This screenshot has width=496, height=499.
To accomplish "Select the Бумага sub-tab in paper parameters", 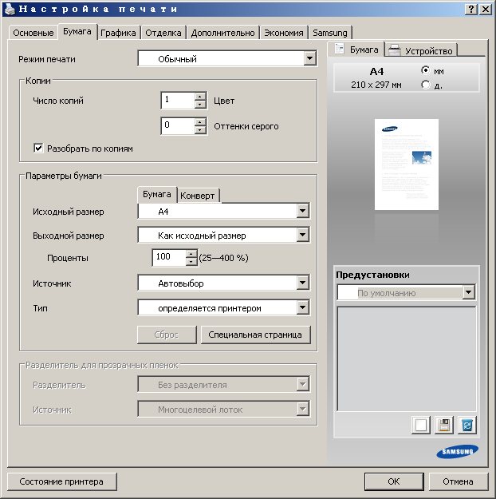I will pos(157,194).
